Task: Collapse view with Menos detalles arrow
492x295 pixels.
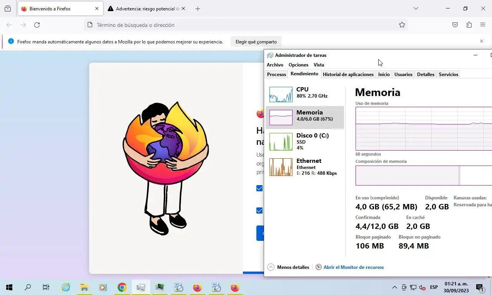Action: click(x=271, y=267)
